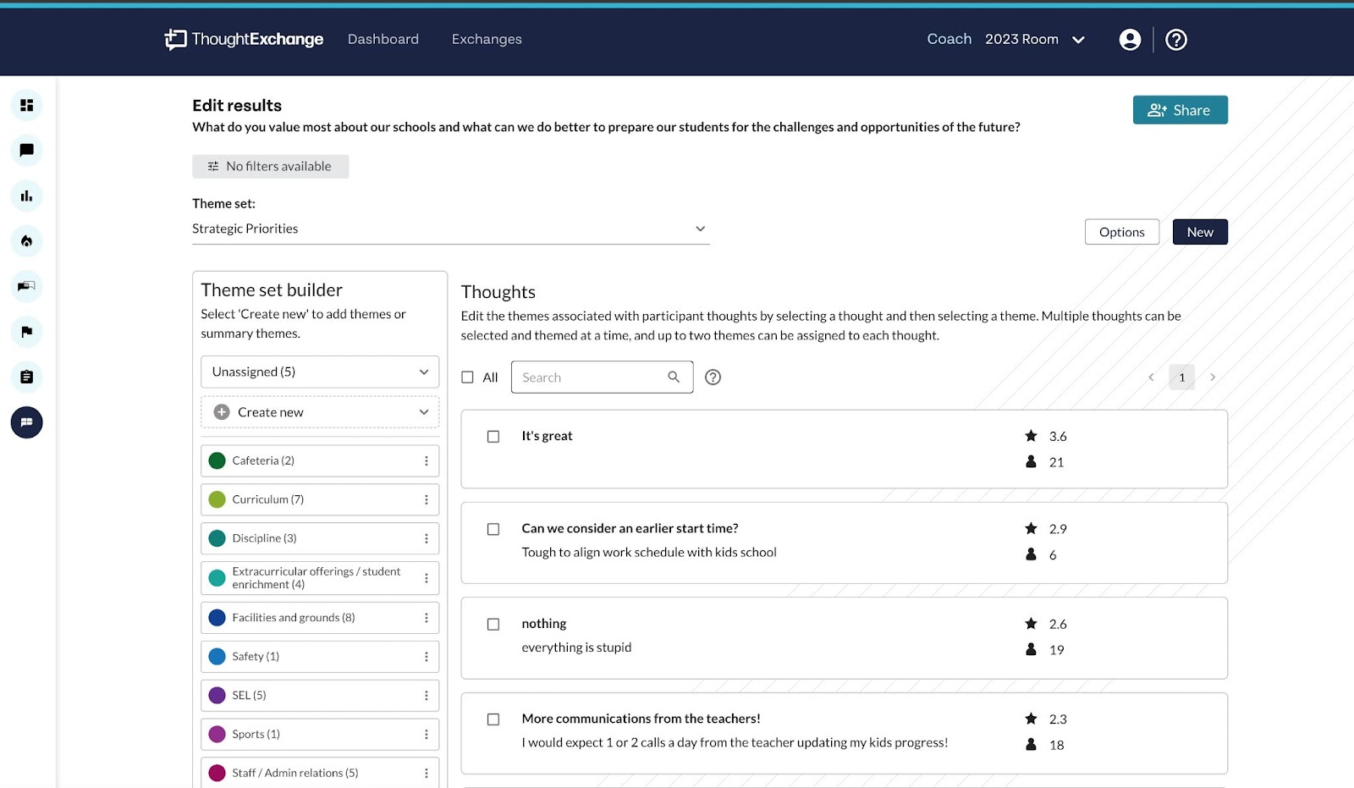
Task: Open the chat bubble icon in left sidebar
Action: click(x=27, y=151)
